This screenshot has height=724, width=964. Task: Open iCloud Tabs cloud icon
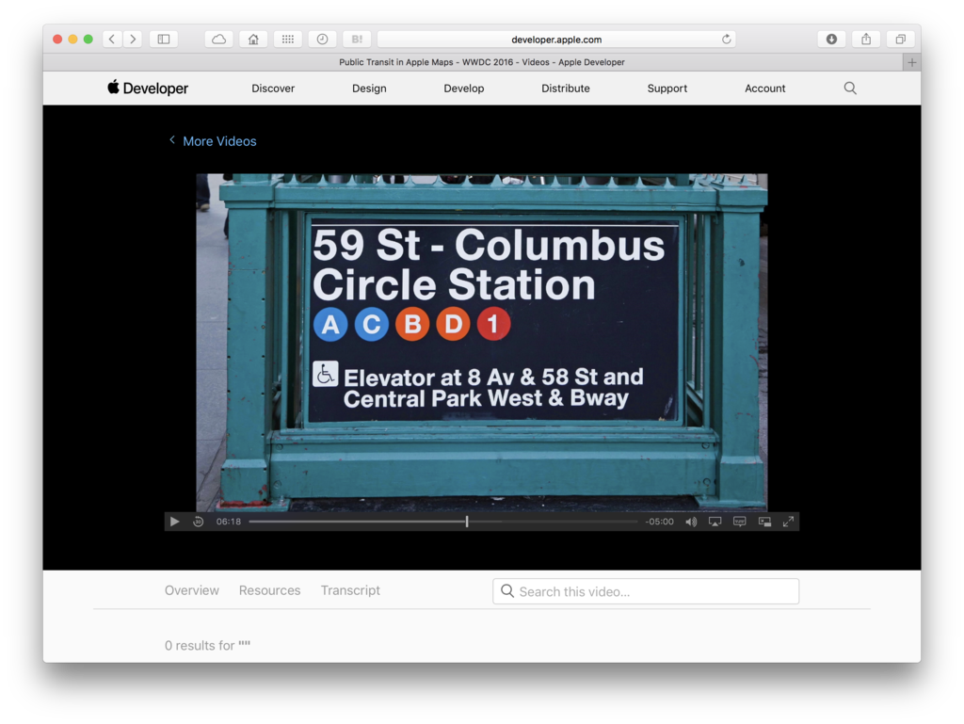point(218,40)
